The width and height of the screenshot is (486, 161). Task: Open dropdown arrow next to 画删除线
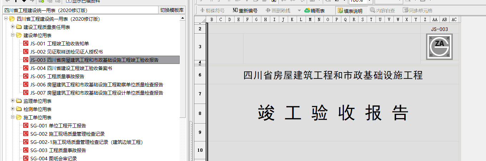click(299, 11)
